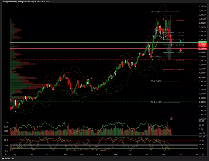Click the Aug label on time axis
209x161 pixels.
tap(14, 155)
